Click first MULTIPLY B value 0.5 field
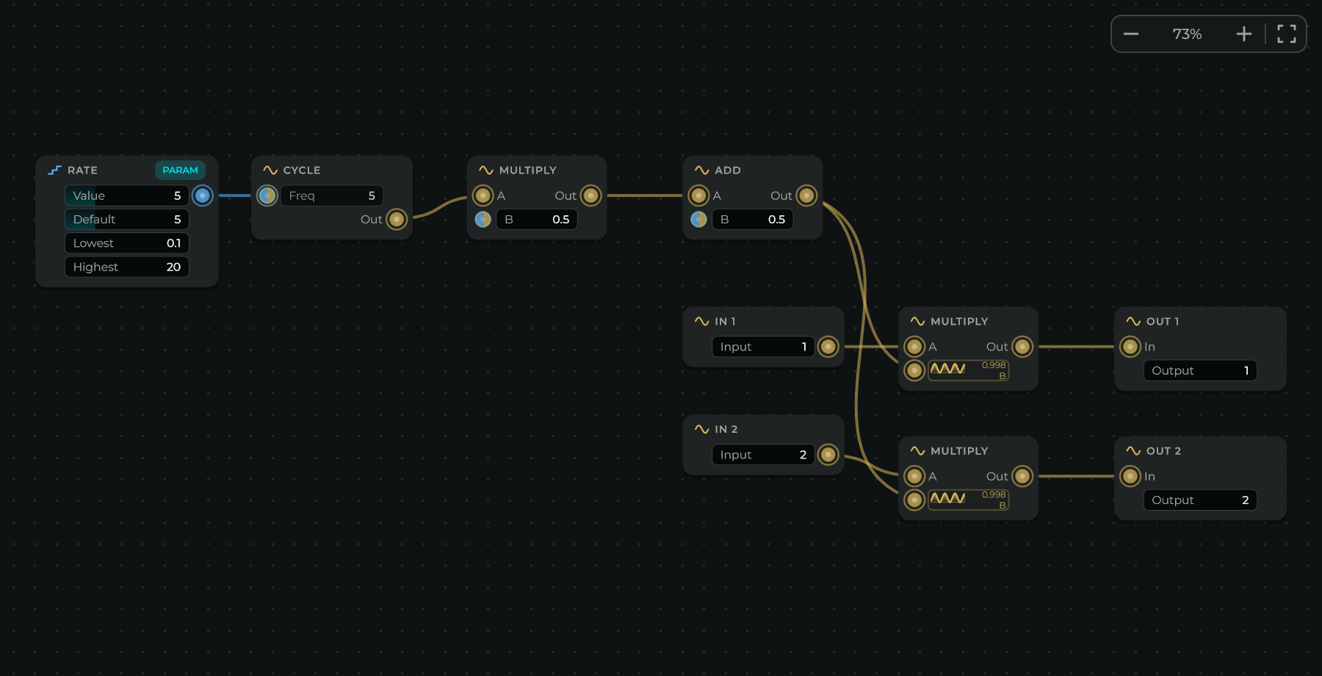The image size is (1322, 676). [x=537, y=219]
